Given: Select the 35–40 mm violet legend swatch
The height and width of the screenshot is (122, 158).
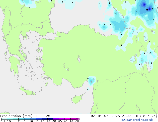Looking at the screenshot, I should [x=62, y=119].
